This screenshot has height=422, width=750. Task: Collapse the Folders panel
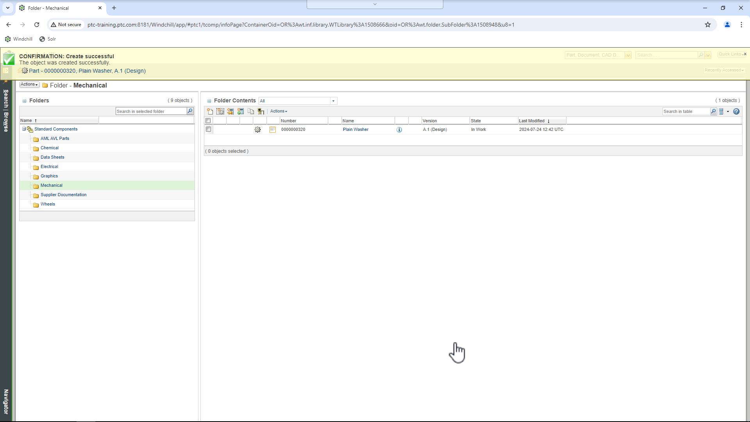coord(25,101)
